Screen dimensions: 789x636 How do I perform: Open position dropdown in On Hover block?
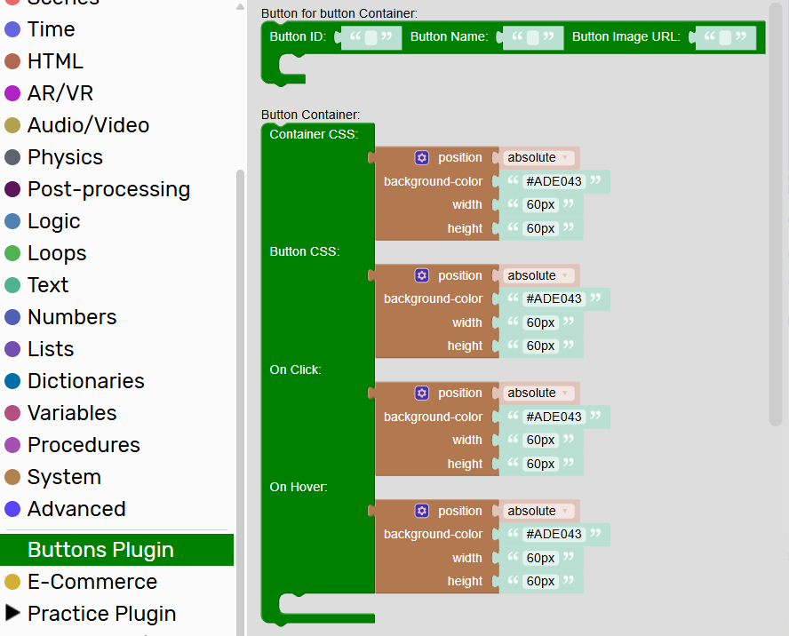tap(539, 511)
